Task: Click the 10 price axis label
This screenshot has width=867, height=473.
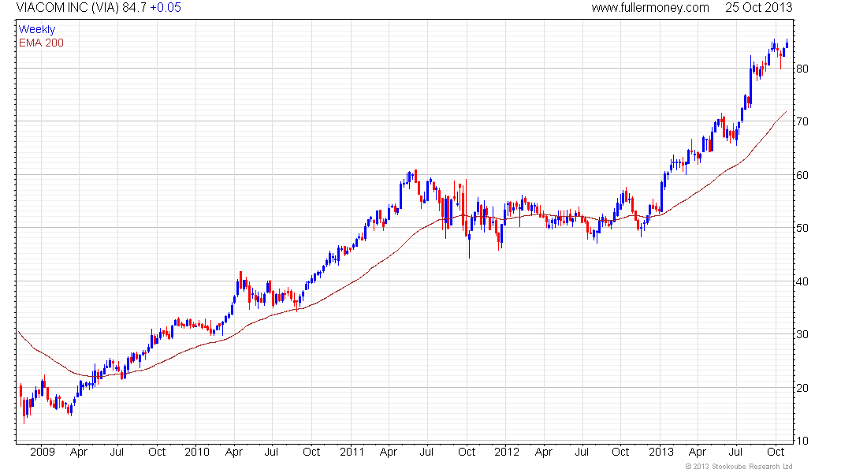Action: point(802,441)
